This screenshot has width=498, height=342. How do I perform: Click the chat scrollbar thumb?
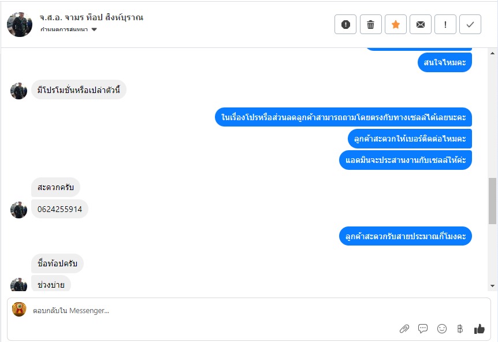[x=492, y=201]
